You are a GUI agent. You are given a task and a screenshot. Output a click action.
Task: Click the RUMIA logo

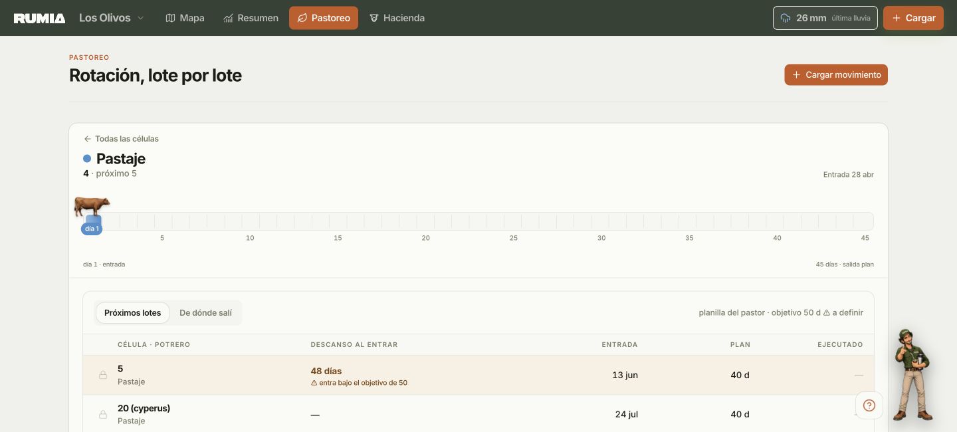(39, 18)
